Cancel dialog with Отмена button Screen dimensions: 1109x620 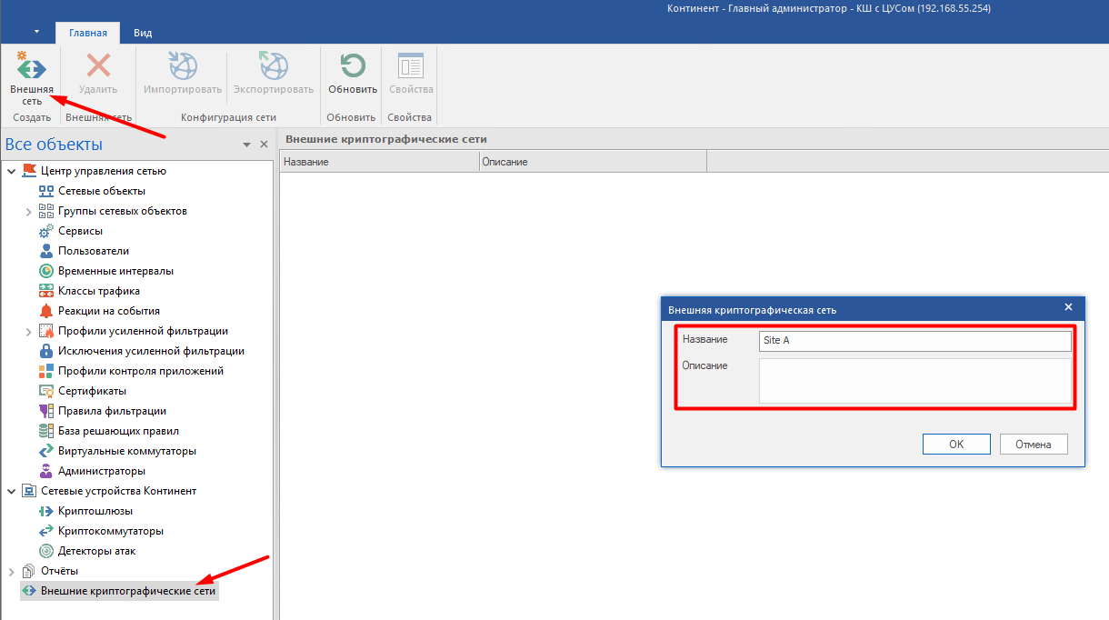(1034, 445)
